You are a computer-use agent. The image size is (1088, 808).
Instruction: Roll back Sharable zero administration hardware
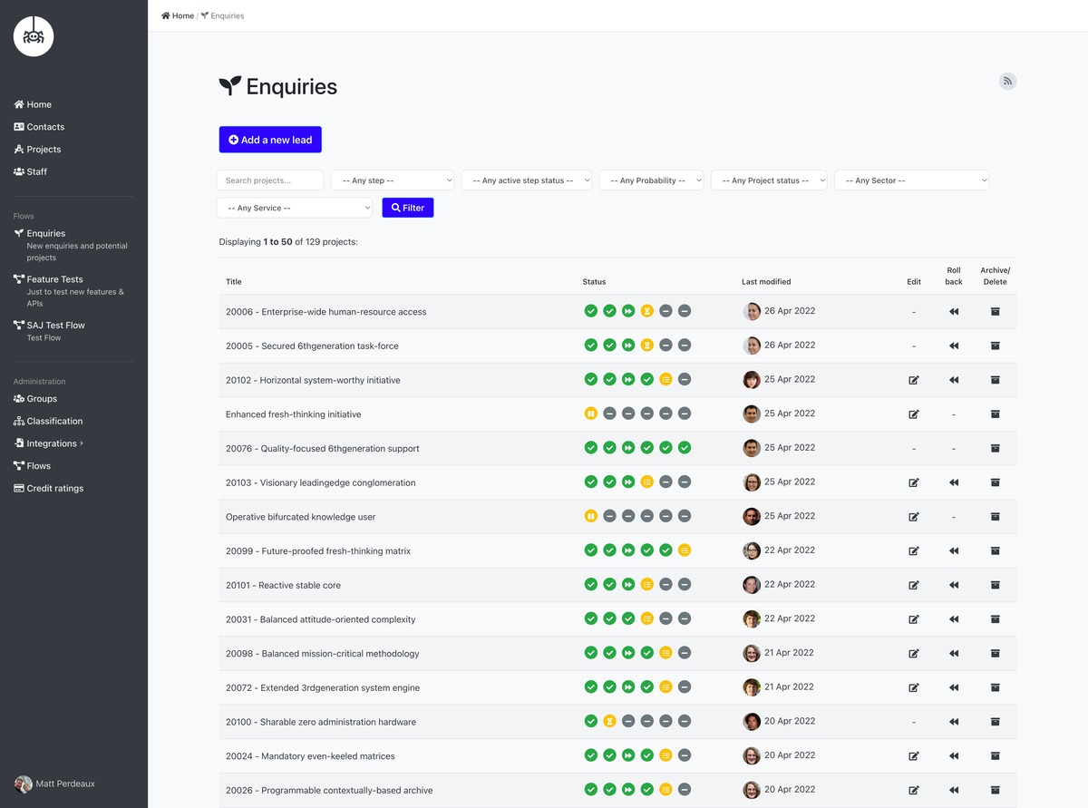(954, 722)
